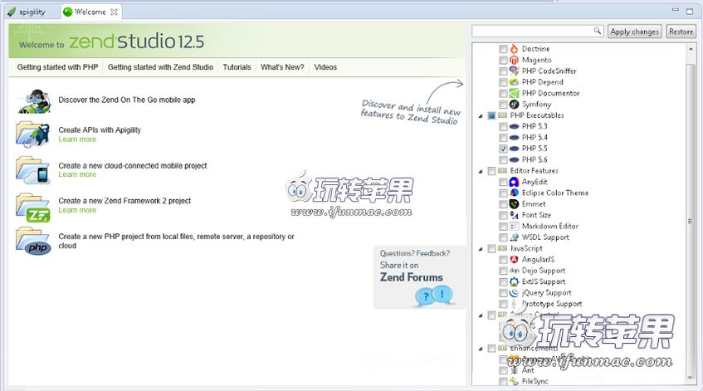Viewport: 703px width, 391px height.
Task: Click the PHP 5.6 elephant icon
Action: click(x=514, y=159)
